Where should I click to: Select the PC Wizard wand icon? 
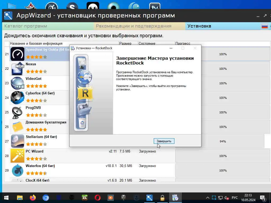tap(17, 156)
